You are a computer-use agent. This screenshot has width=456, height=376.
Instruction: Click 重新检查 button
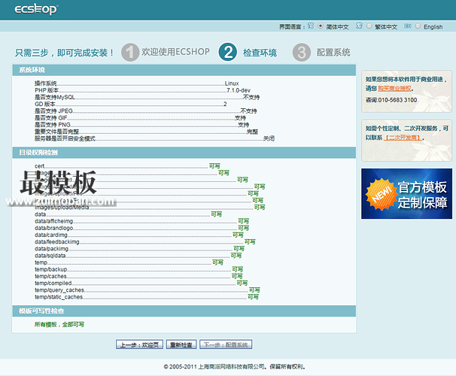[181, 344]
